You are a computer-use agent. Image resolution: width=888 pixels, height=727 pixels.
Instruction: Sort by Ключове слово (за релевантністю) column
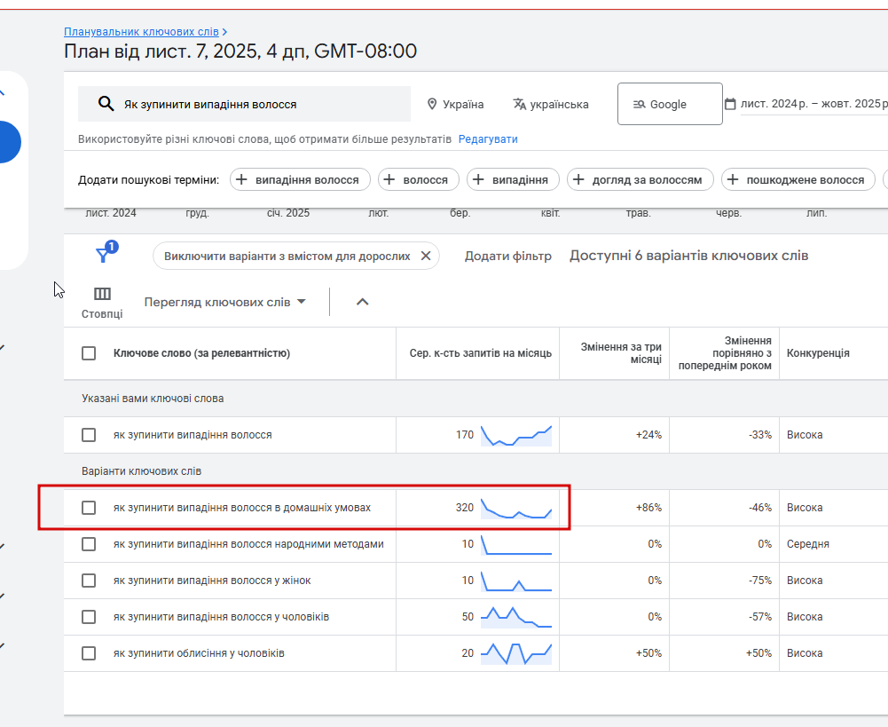point(201,353)
